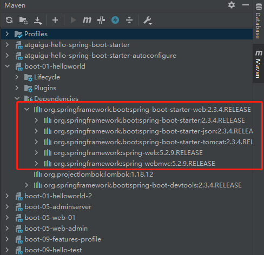Click boot-05-adminserver Maven module icon
Viewport: 264px width, 255px height.
pos(19,207)
